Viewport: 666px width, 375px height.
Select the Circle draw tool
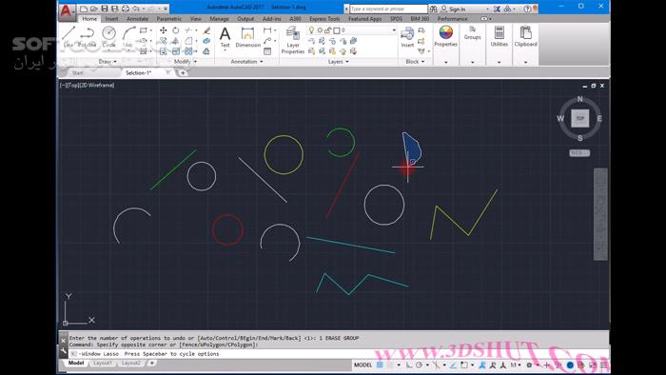click(x=109, y=36)
